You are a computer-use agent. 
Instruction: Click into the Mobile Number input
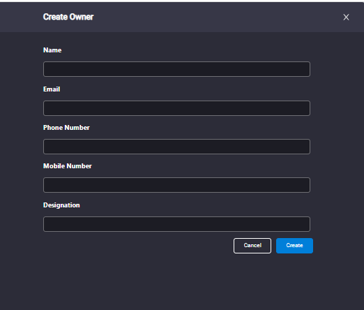pos(176,185)
